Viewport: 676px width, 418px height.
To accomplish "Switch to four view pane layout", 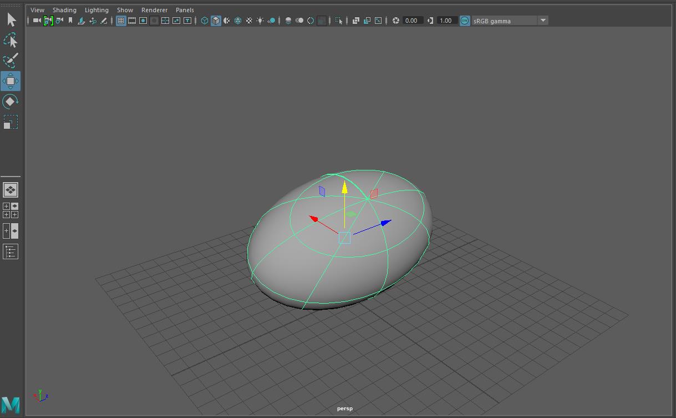I will coord(11,210).
